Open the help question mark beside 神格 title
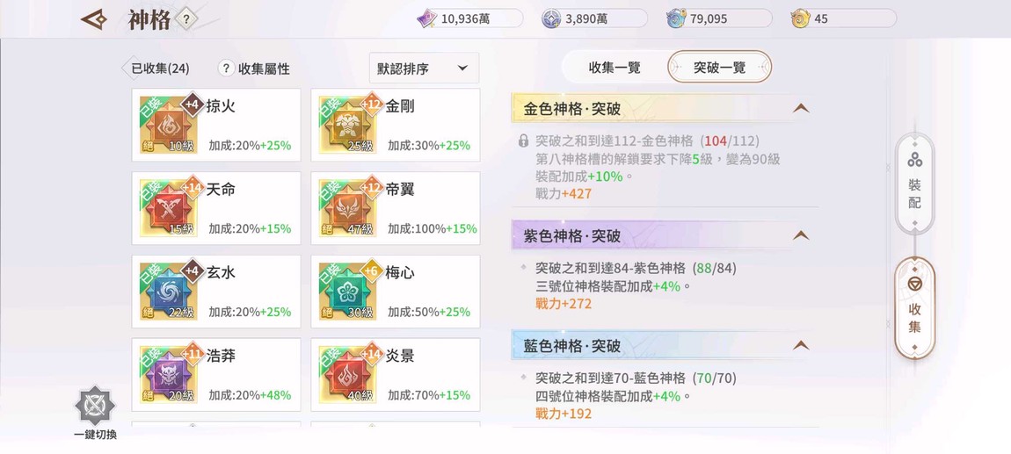1011x454 pixels. click(x=185, y=19)
